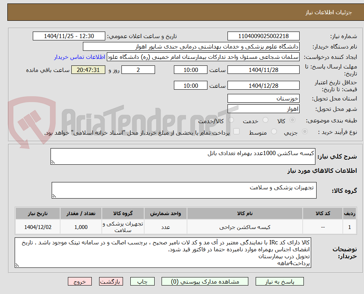This screenshot has width=364, height=294.
Task: Click the خروج exit button
Action: pyautogui.click(x=80, y=281)
